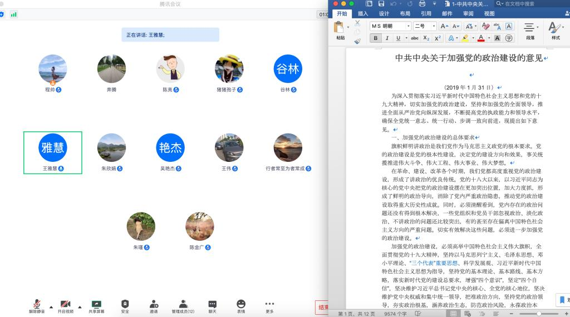570x317 pixels.
Task: Click Manage Members (管理成员) button
Action: pos(183,304)
